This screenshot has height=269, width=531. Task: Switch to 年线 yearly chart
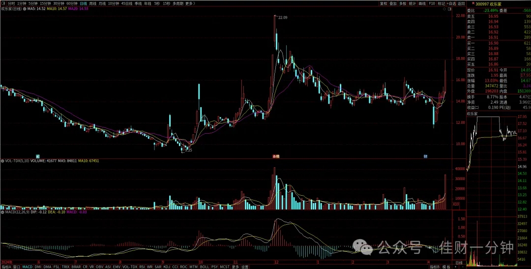(x=147, y=3)
